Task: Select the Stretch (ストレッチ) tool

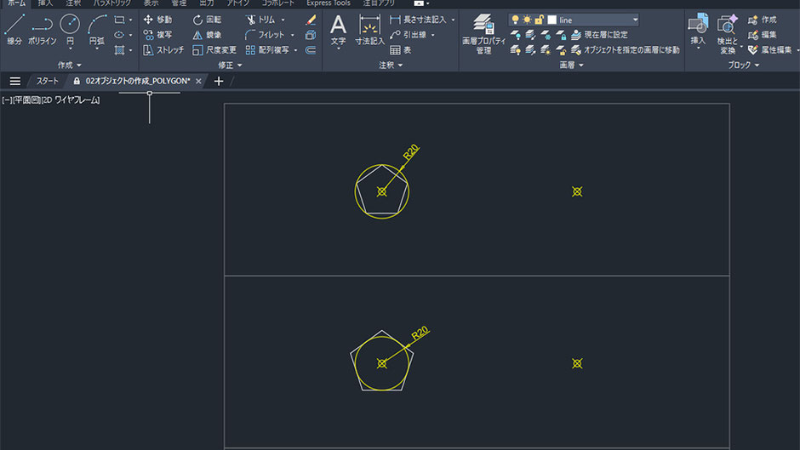Action: pos(163,50)
